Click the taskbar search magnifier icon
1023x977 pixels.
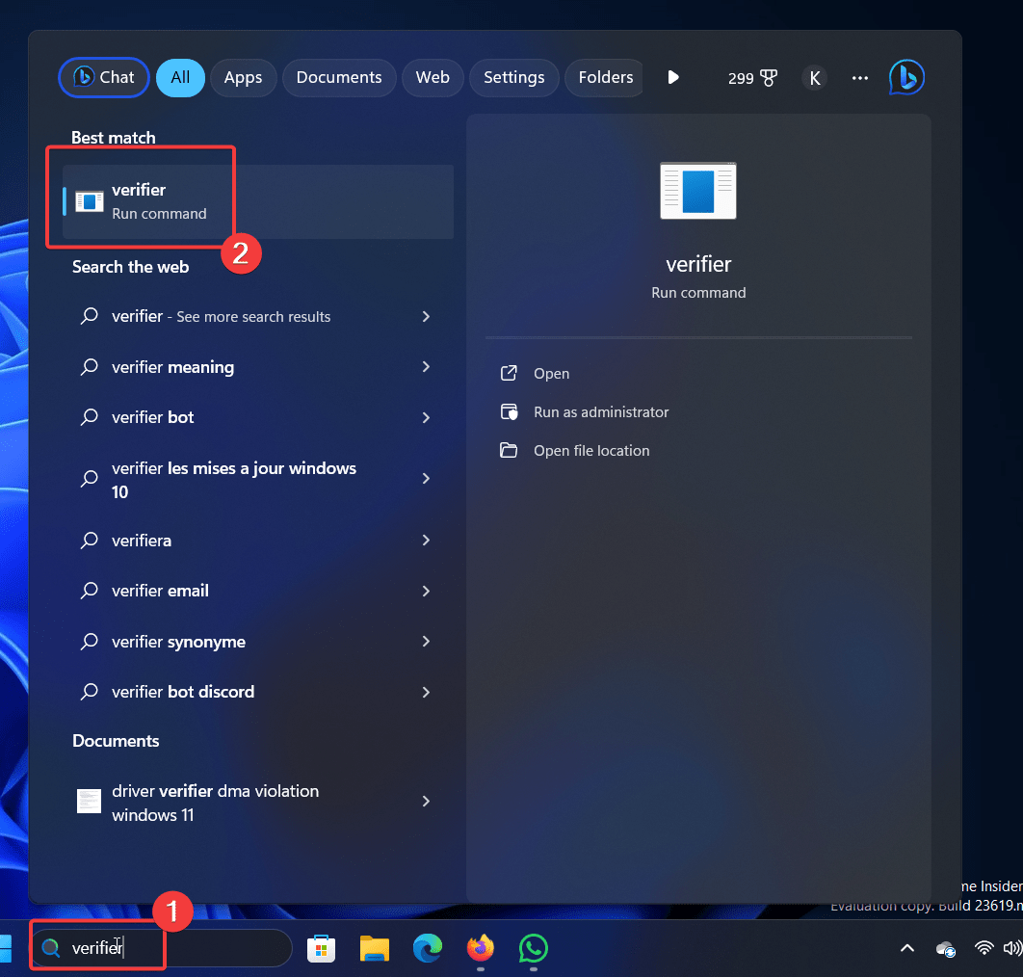click(x=51, y=948)
